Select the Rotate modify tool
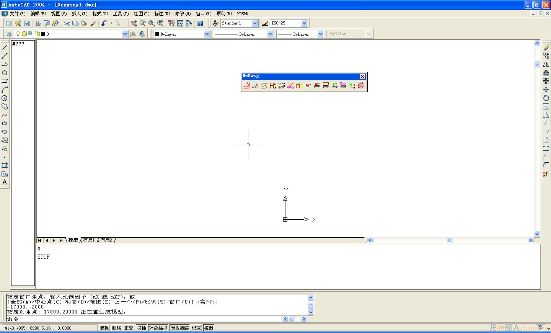Viewport: 551px width, 333px height. click(546, 98)
